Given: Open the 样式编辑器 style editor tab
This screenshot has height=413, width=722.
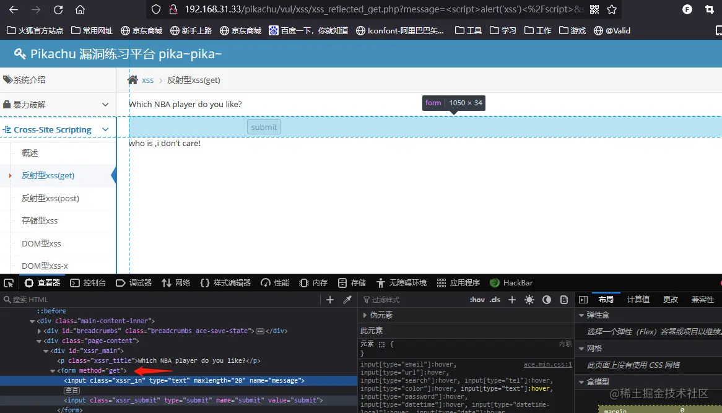Looking at the screenshot, I should point(225,283).
